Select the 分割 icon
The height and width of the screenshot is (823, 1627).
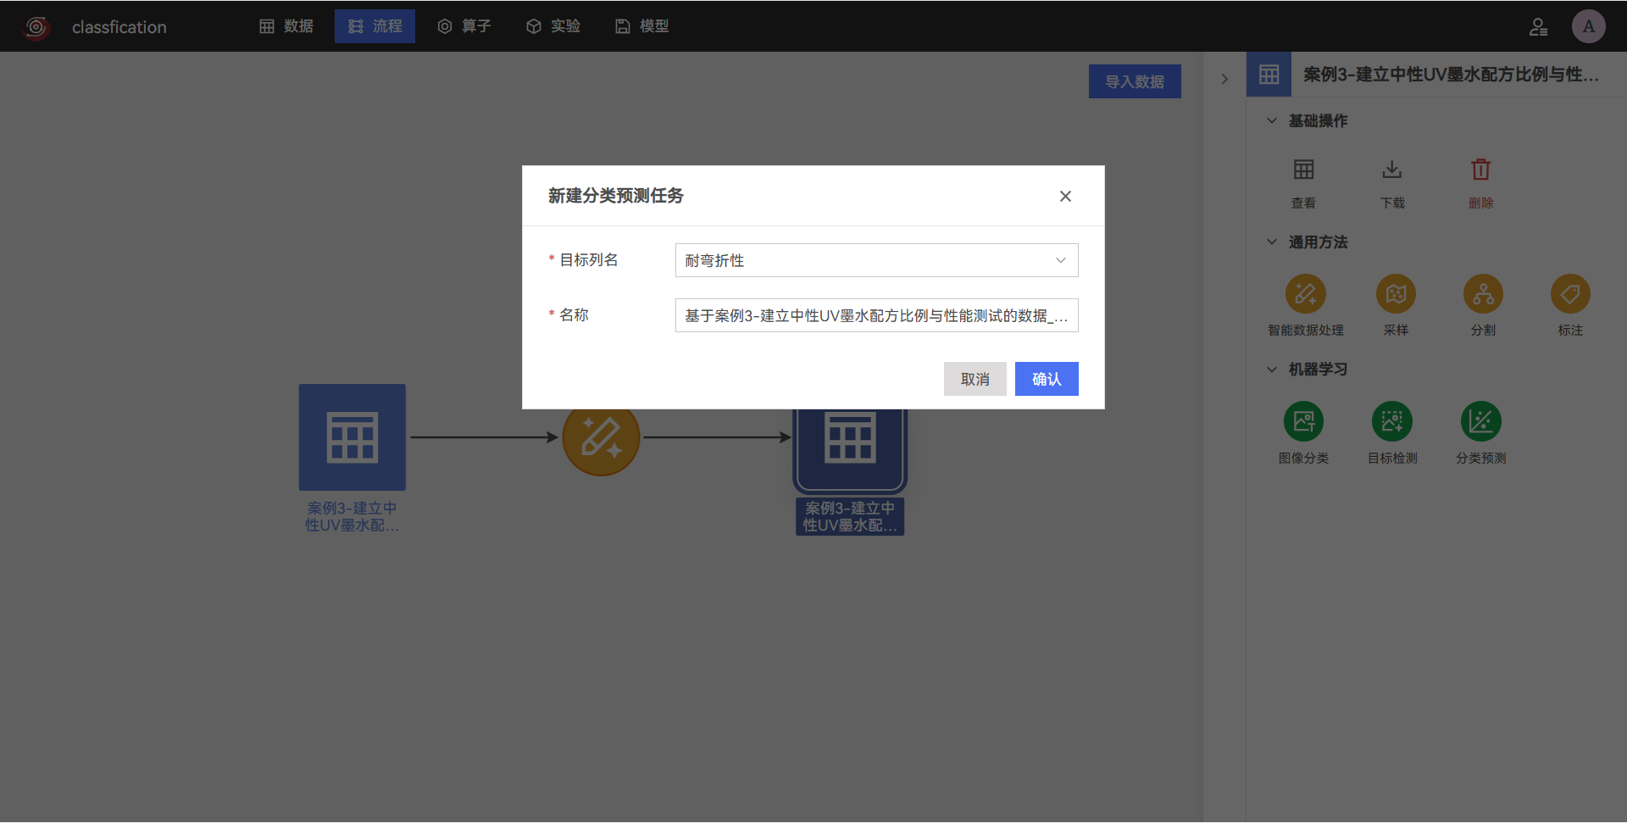click(x=1483, y=294)
